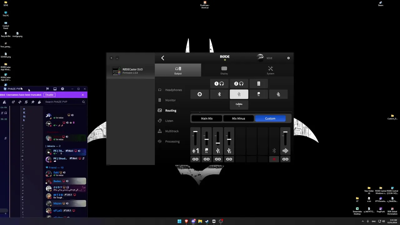Open Discord inbox icon
This screenshot has height=225, width=400.
[55, 89]
